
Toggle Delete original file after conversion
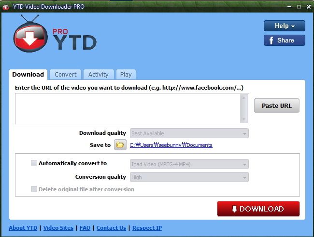click(34, 189)
